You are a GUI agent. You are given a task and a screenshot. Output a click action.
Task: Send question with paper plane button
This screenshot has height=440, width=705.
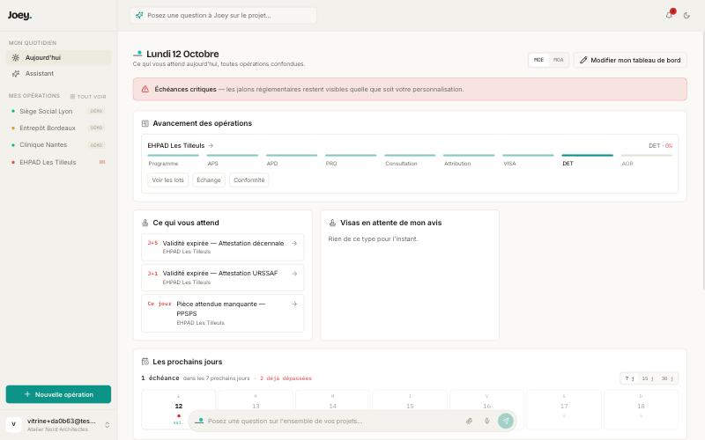pyautogui.click(x=506, y=421)
